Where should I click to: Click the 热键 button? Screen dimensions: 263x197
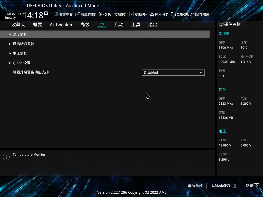[x=253, y=186]
